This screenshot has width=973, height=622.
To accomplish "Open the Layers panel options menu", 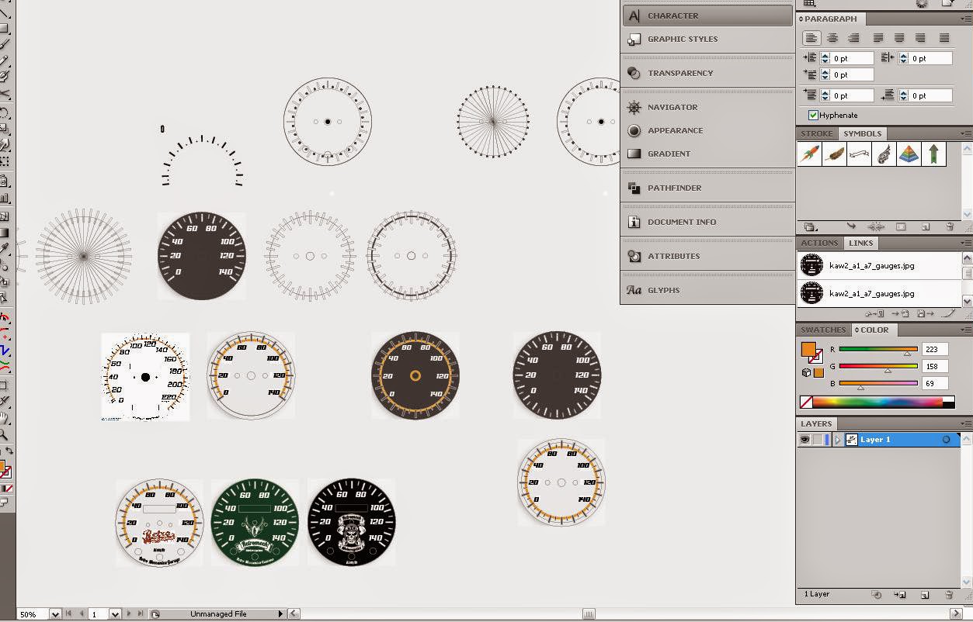I will (966, 424).
